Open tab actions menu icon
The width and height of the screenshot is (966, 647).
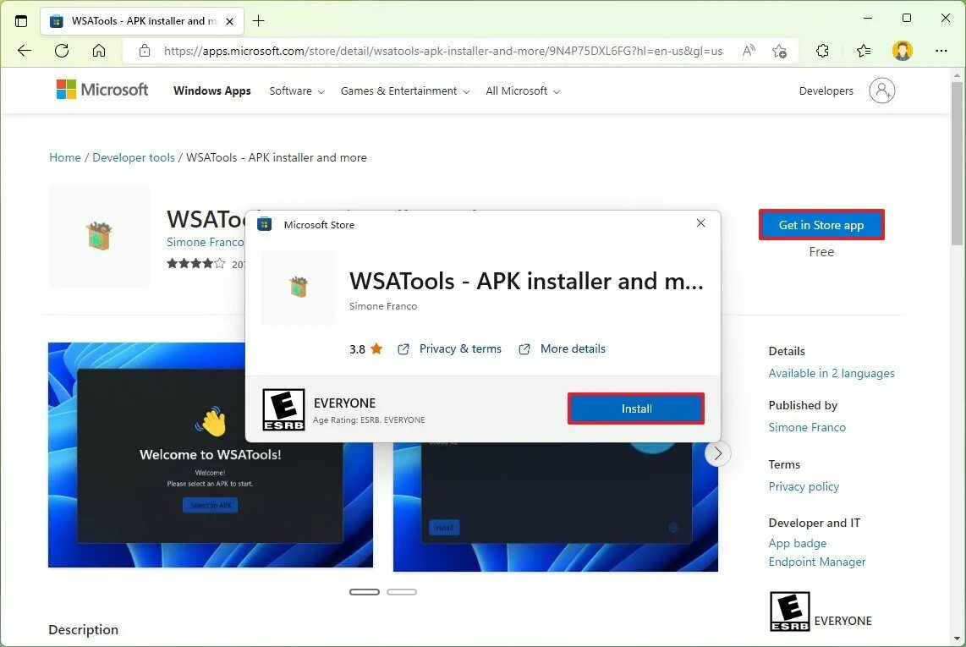(21, 21)
